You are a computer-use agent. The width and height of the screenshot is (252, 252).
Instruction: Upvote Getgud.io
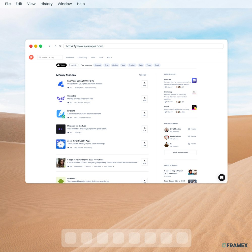[x=144, y=99]
